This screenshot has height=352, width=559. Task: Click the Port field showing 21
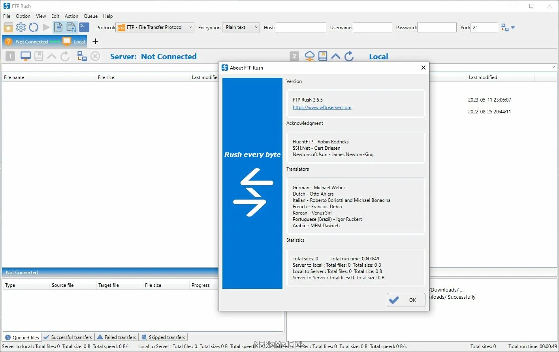484,27
